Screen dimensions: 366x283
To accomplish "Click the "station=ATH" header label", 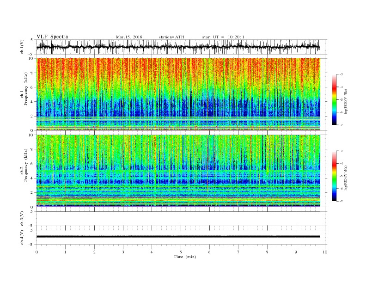I will coord(171,37).
